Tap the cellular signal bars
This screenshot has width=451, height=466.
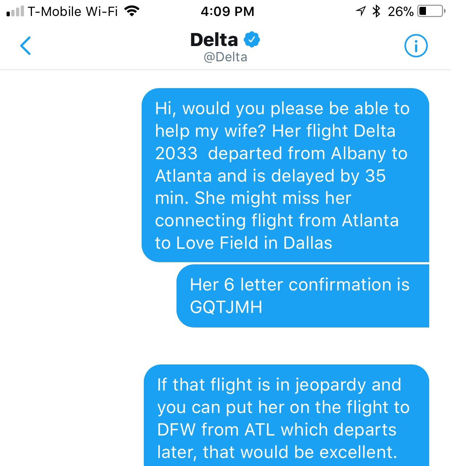click(x=15, y=11)
